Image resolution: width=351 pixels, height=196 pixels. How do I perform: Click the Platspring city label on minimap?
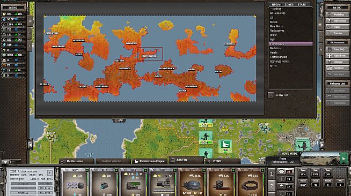click(52, 33)
